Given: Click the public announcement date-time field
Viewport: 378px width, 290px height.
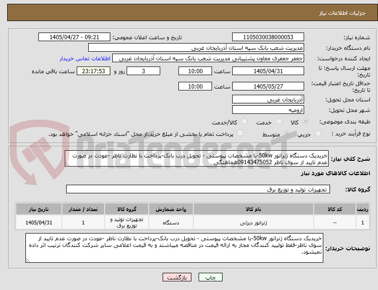Looking at the screenshot, I should [74, 37].
